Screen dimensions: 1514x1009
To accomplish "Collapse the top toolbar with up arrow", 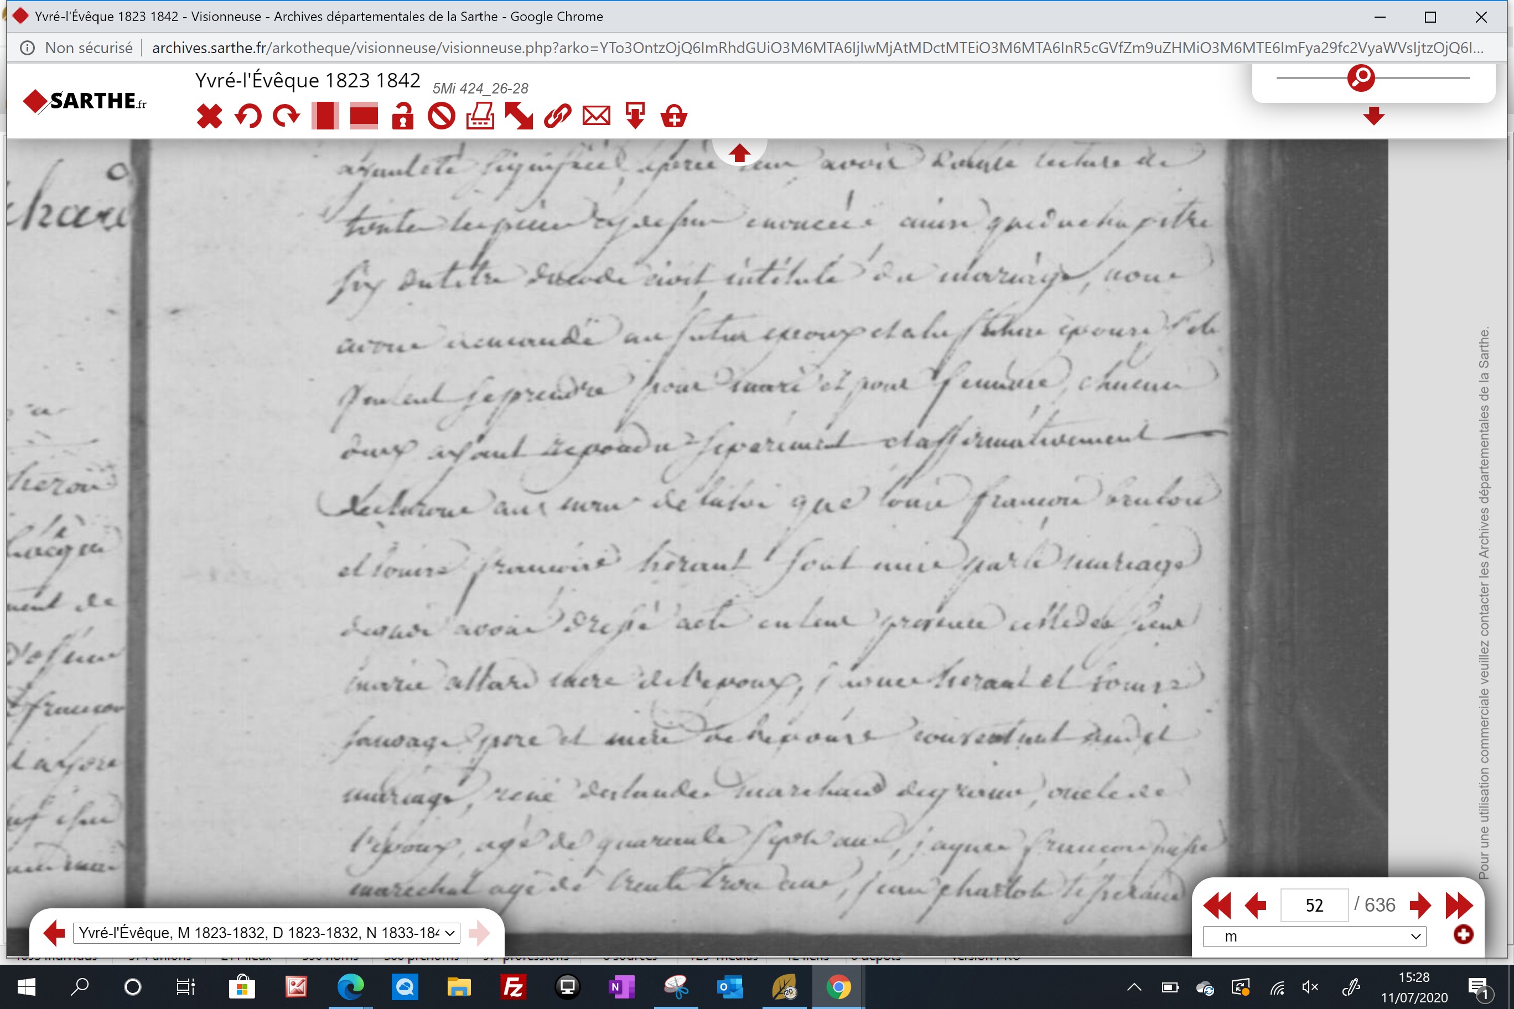I will pyautogui.click(x=740, y=153).
